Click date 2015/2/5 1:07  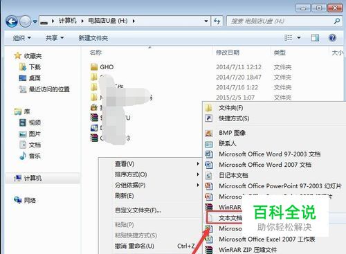235,98
